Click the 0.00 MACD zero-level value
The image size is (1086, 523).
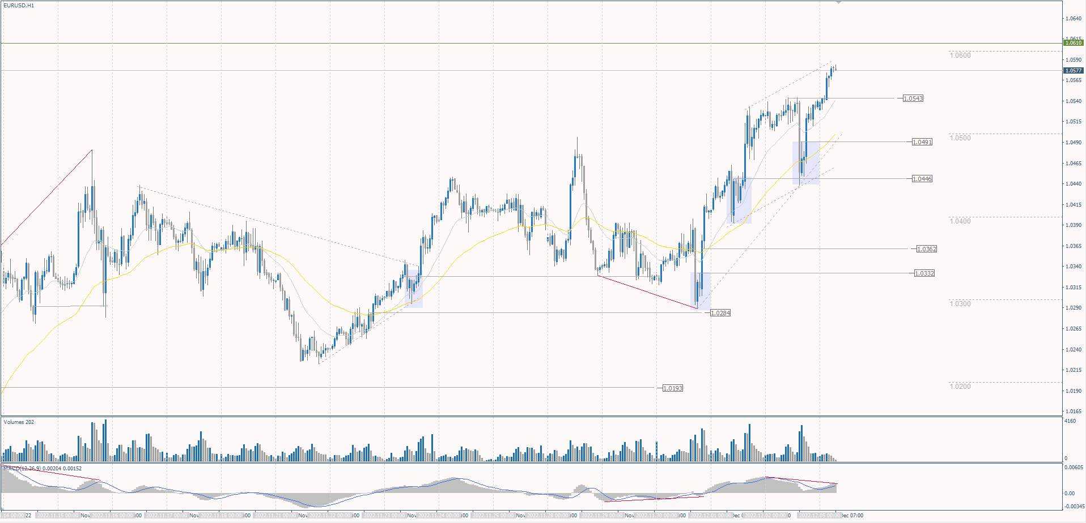[1070, 494]
